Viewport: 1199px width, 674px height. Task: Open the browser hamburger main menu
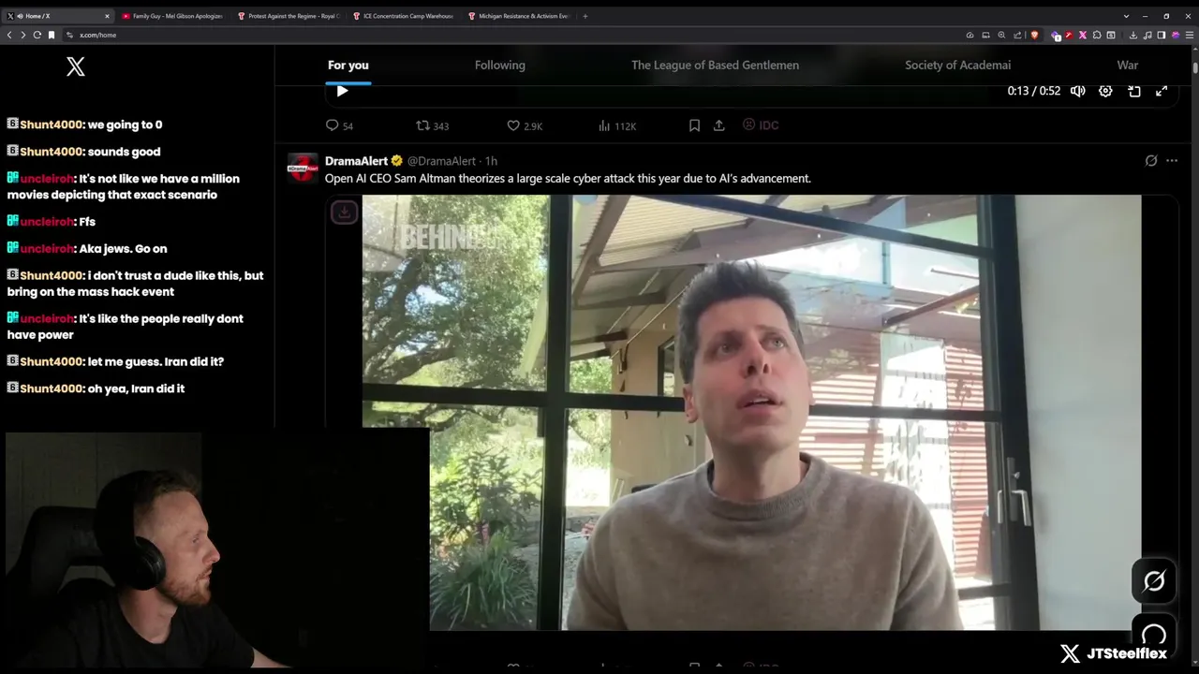click(1190, 35)
